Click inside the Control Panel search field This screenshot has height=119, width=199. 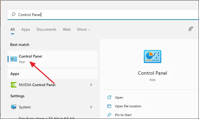103,14
